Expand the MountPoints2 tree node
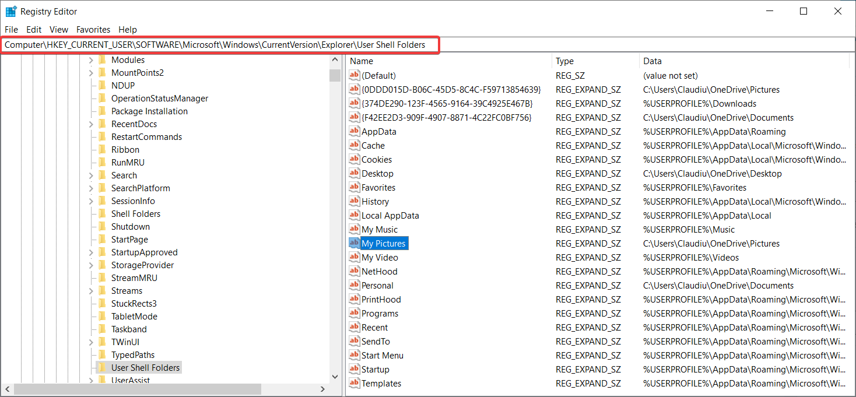This screenshot has width=856, height=397. coord(91,73)
